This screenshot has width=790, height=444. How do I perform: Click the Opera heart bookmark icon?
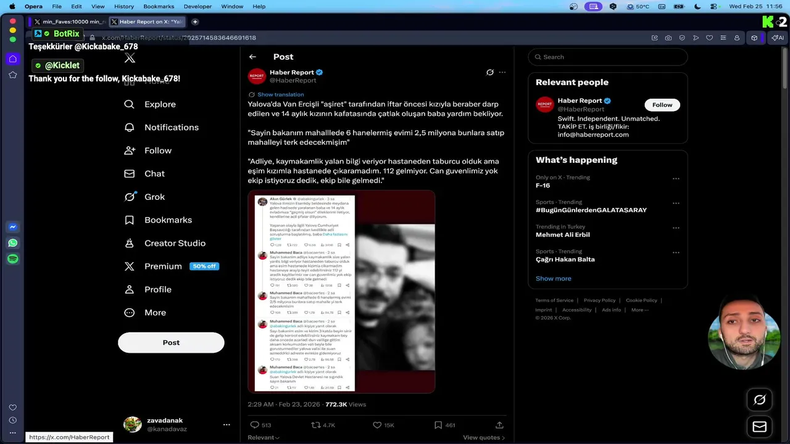click(710, 38)
